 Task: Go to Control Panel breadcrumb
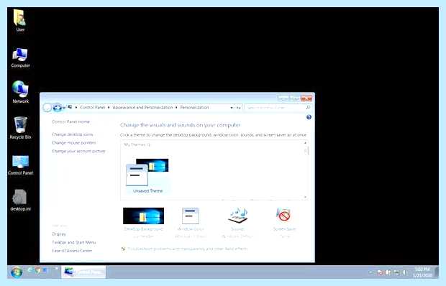[93, 108]
